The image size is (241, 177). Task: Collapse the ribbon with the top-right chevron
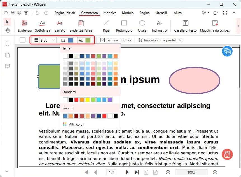click(x=234, y=13)
